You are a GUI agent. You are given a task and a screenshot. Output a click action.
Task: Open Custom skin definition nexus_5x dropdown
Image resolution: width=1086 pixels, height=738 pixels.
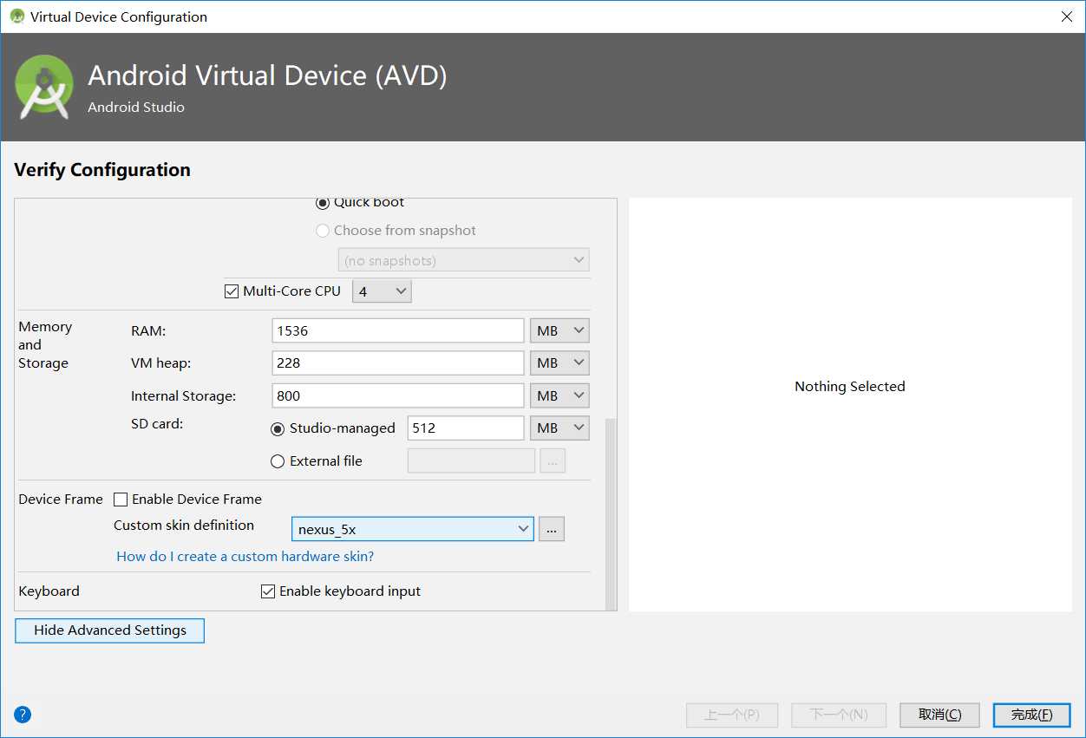413,529
